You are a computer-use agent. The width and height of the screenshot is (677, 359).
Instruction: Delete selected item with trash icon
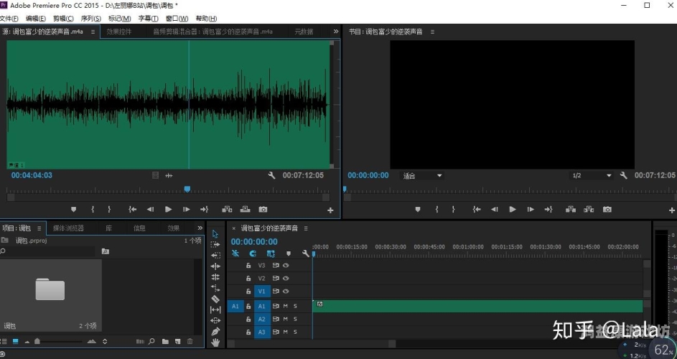pyautogui.click(x=190, y=341)
